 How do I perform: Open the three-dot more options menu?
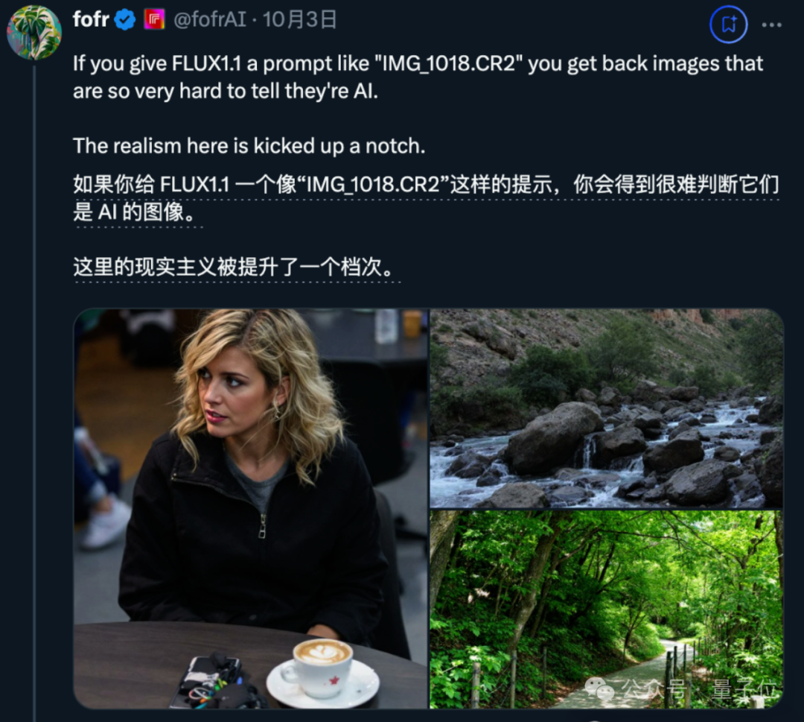click(772, 25)
